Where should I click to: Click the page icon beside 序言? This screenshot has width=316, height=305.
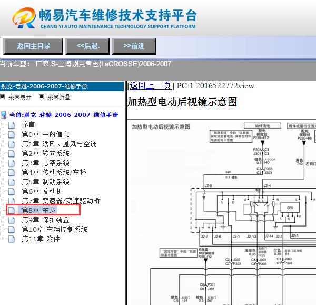click(11, 125)
